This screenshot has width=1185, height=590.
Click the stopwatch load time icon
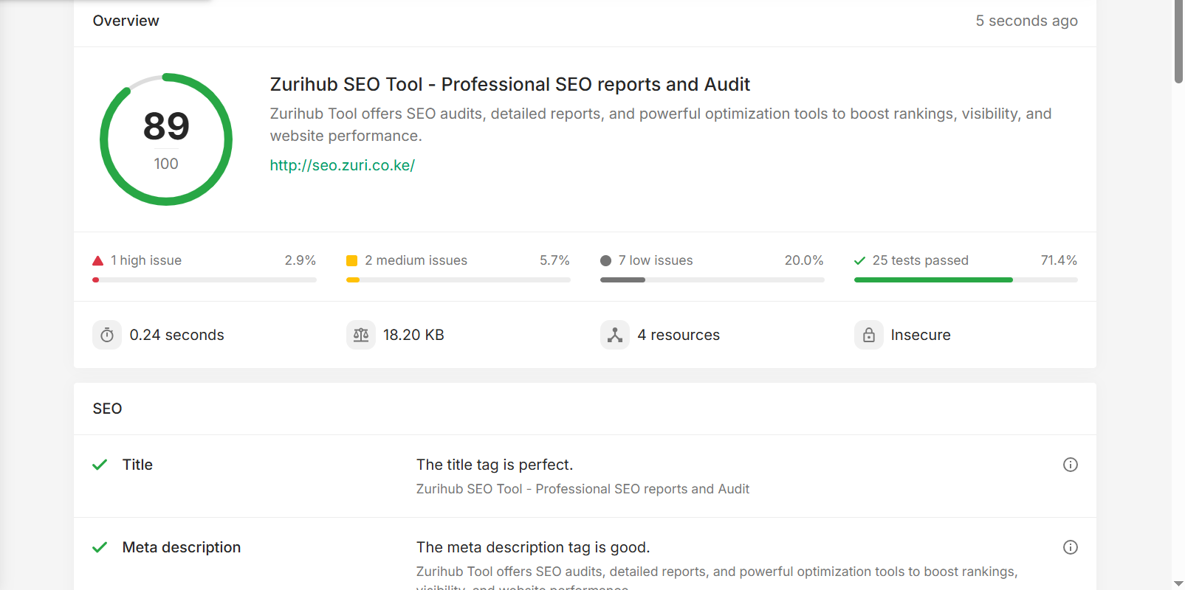pos(107,335)
